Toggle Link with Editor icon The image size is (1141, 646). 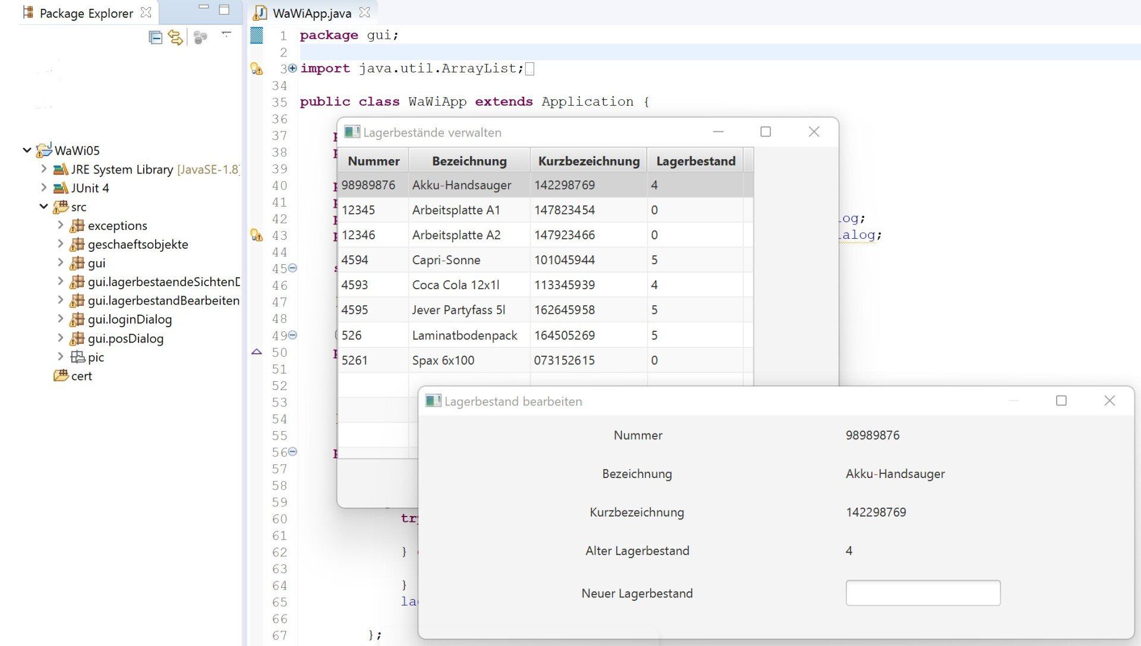click(x=175, y=37)
